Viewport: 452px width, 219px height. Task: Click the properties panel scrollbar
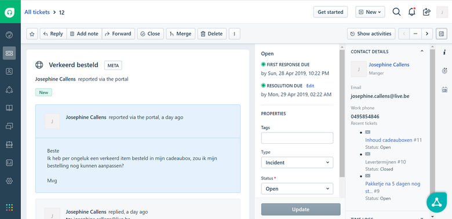[x=342, y=114]
